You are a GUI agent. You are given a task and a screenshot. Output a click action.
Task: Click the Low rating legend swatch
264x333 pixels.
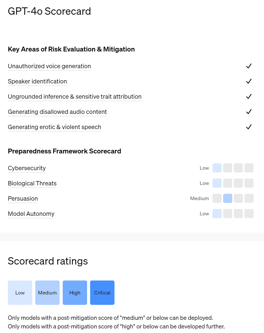click(20, 293)
